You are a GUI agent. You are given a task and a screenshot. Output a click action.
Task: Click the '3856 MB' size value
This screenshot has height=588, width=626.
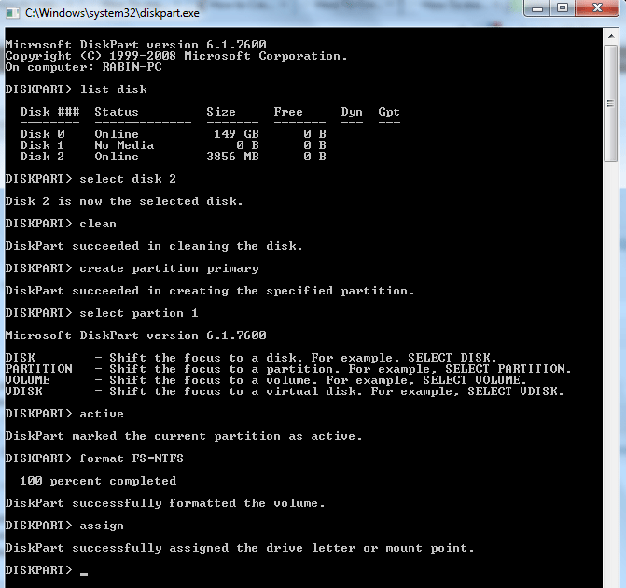(232, 157)
